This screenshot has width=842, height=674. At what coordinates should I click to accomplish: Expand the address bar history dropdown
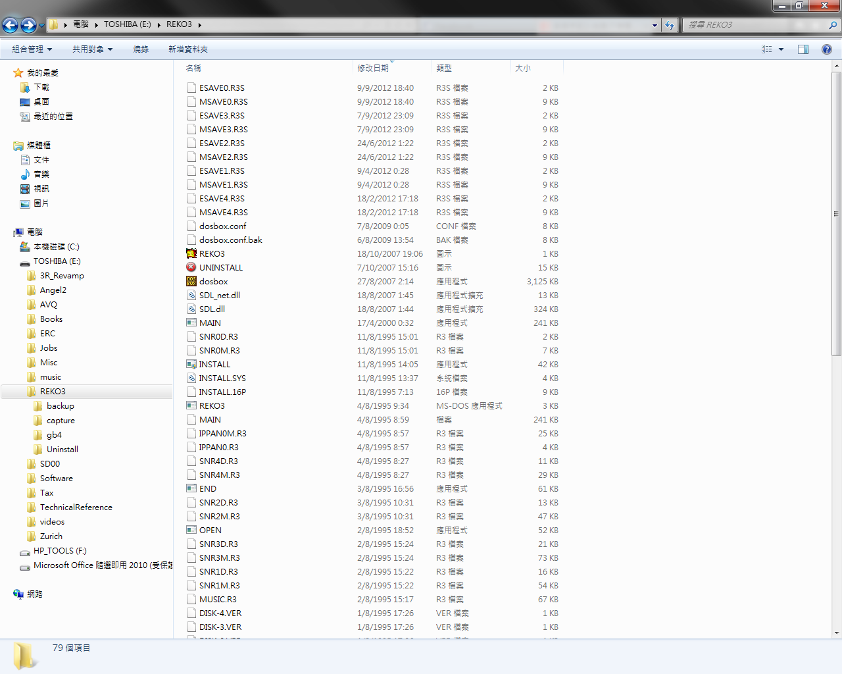coord(655,25)
